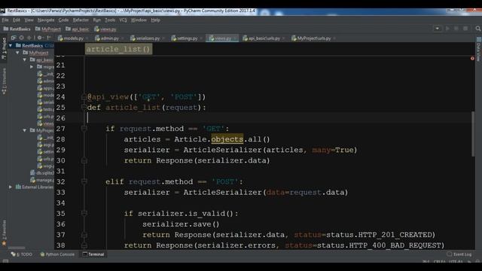482x271 pixels.
Task: Open the Navigate menu
Action: point(46,20)
